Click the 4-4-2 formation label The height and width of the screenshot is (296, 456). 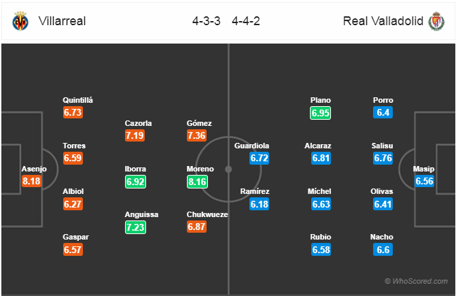(x=246, y=21)
